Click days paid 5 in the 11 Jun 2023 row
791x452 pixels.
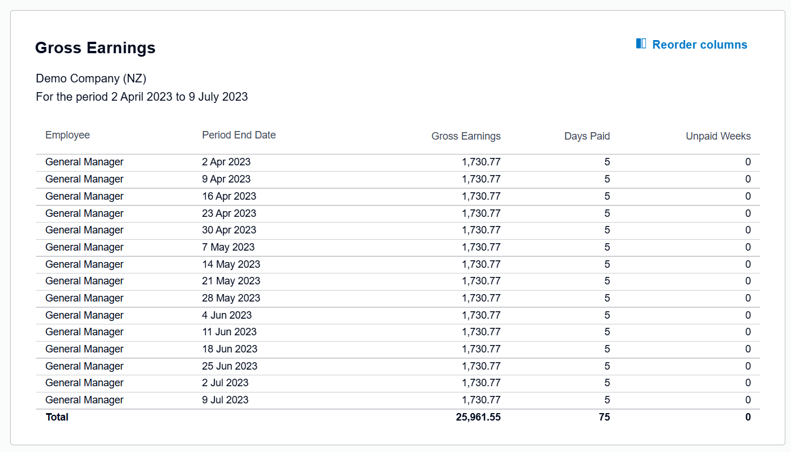(607, 332)
